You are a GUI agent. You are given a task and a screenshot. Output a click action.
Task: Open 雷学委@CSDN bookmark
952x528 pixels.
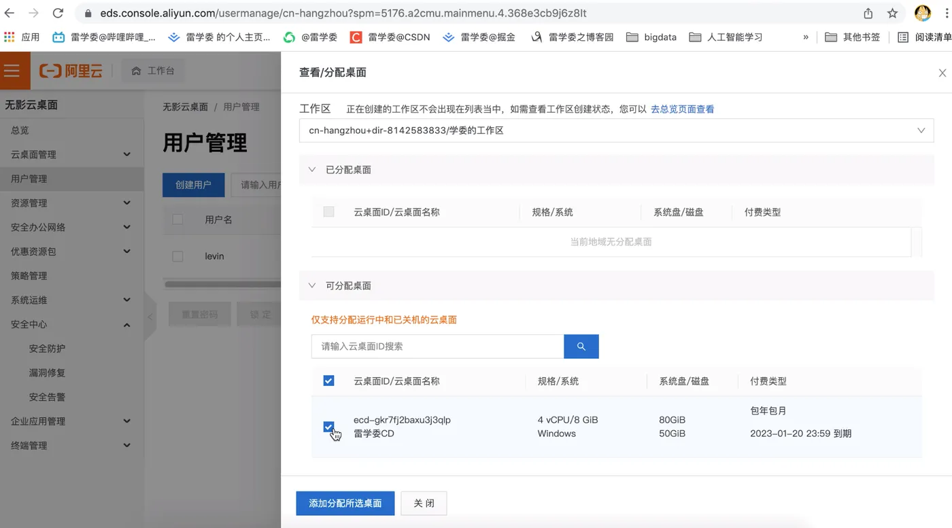point(390,37)
